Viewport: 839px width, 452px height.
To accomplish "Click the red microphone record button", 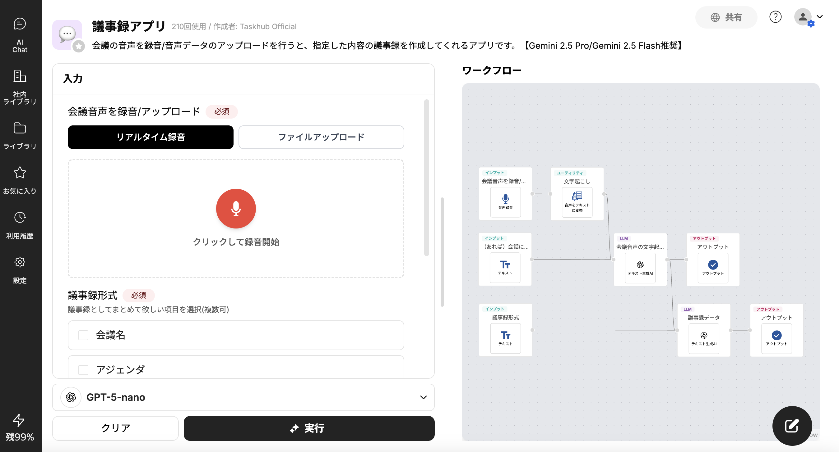I will pyautogui.click(x=236, y=208).
